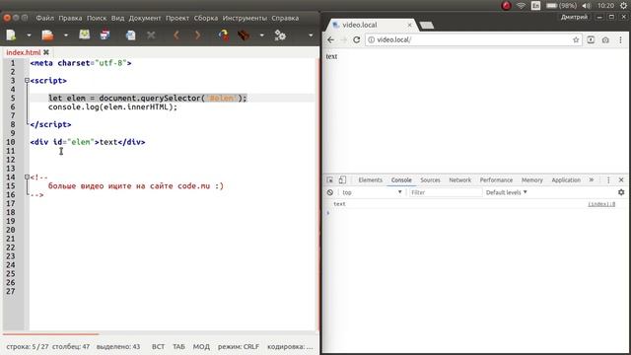Select the index.html document tab
Screen dimensions: 631x355
24,52
